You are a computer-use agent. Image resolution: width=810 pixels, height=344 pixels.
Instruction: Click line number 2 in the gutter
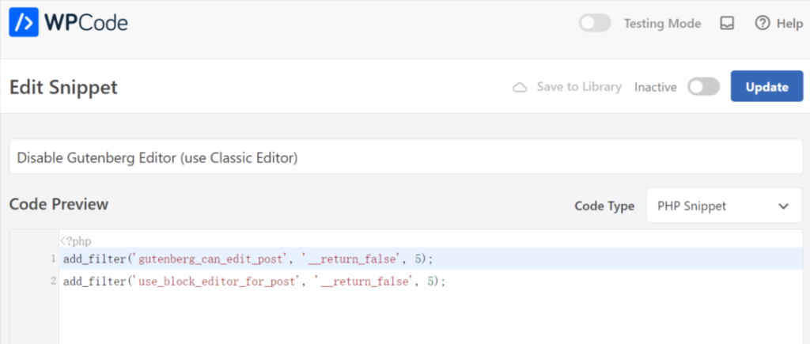point(53,282)
